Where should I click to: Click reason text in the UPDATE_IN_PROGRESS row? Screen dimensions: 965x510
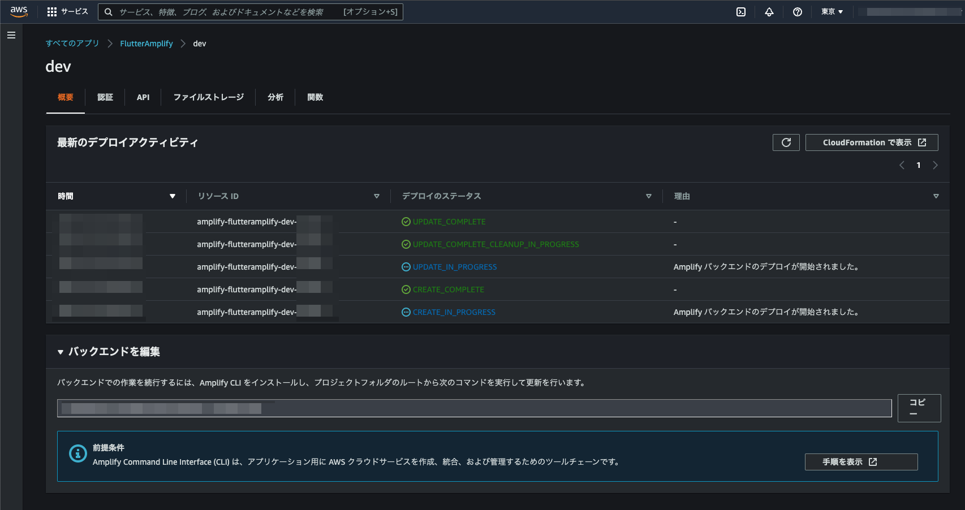766,267
